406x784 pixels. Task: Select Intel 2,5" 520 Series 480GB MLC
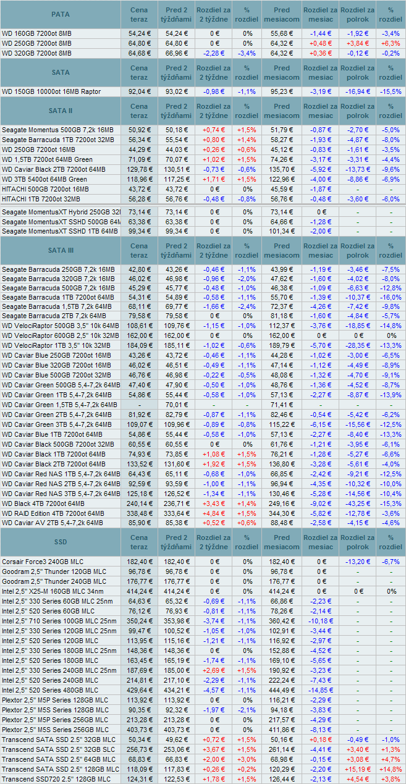(49, 690)
